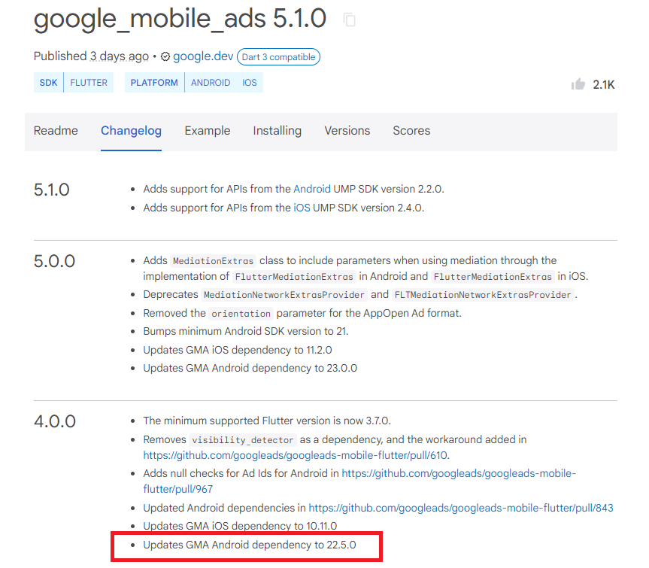649x568 pixels.
Task: Click 'Published 3 days ago' text
Action: [91, 56]
